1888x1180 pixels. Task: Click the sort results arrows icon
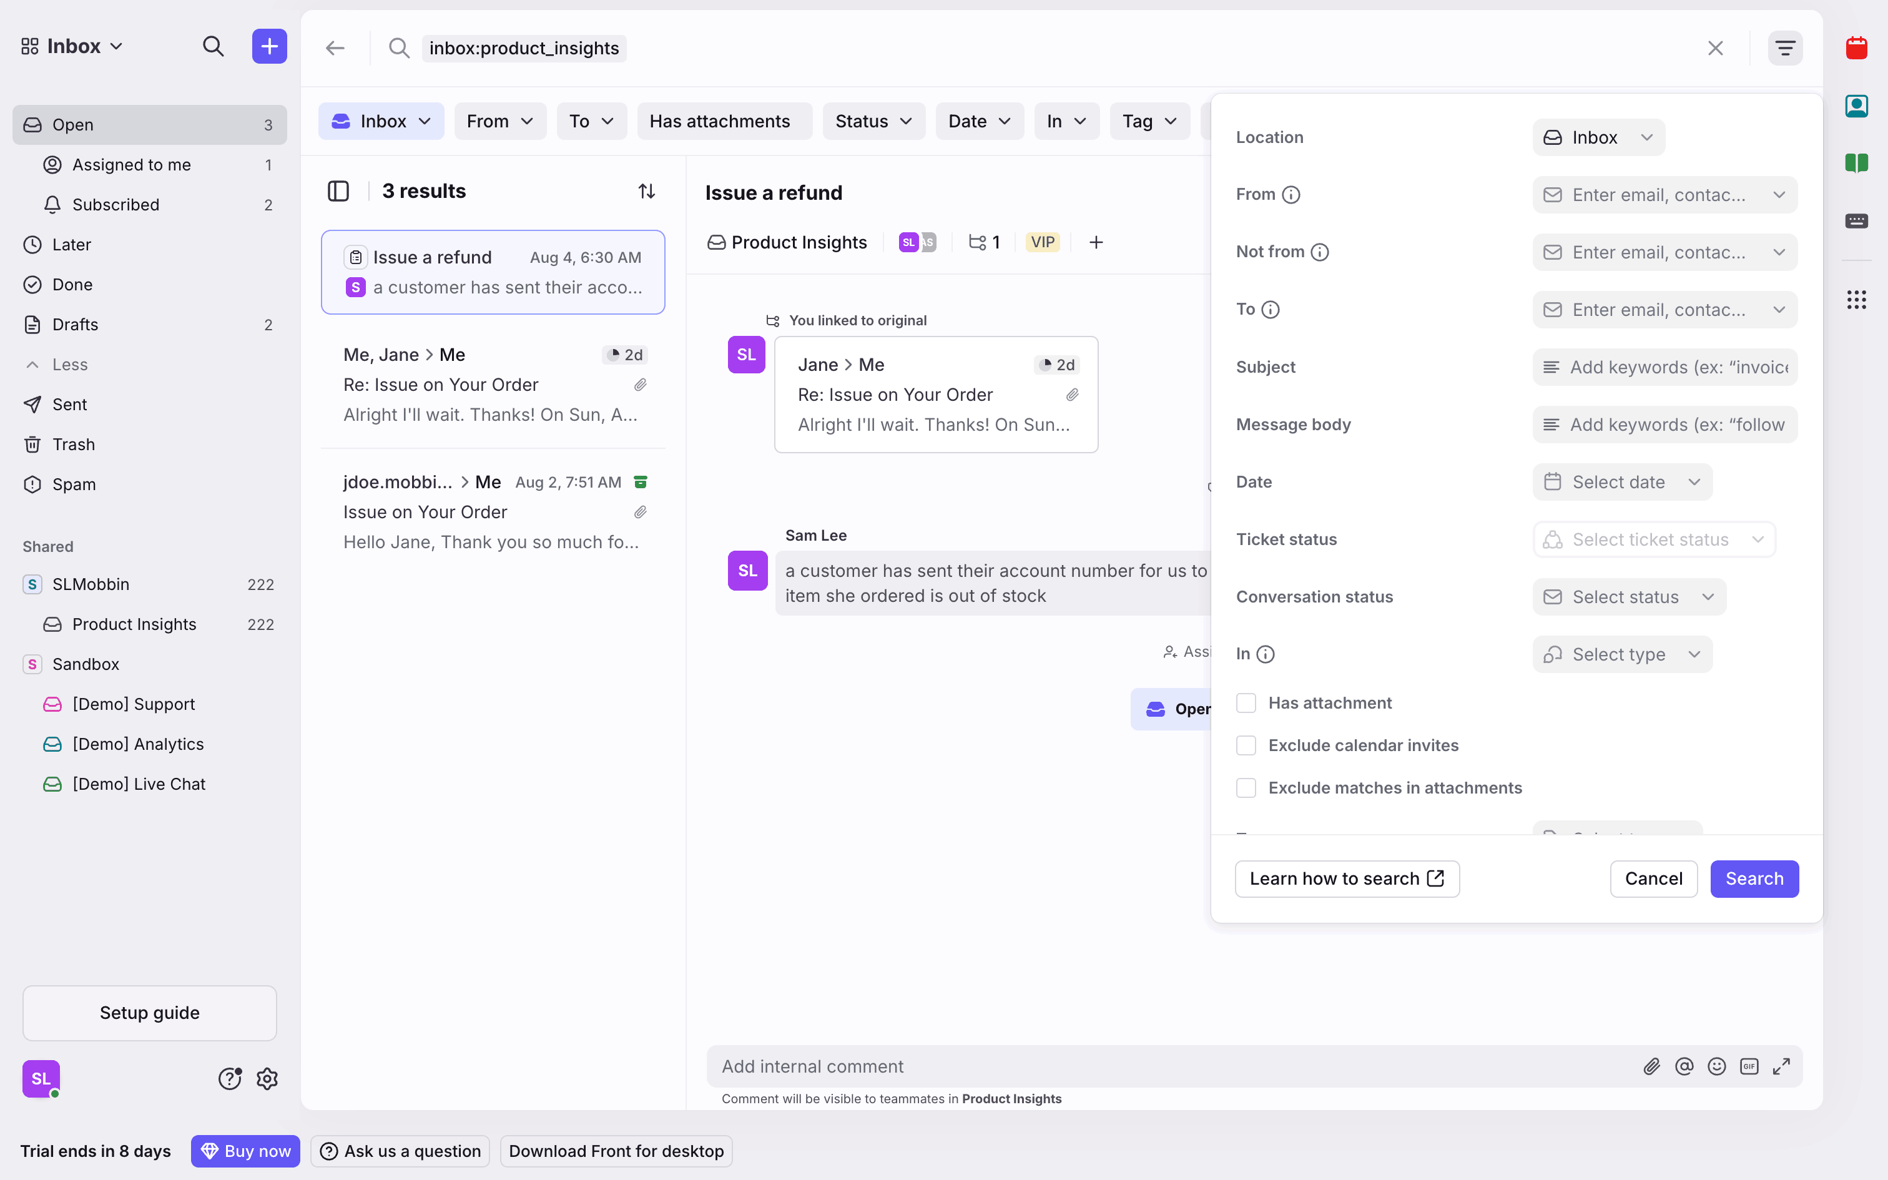coord(646,191)
